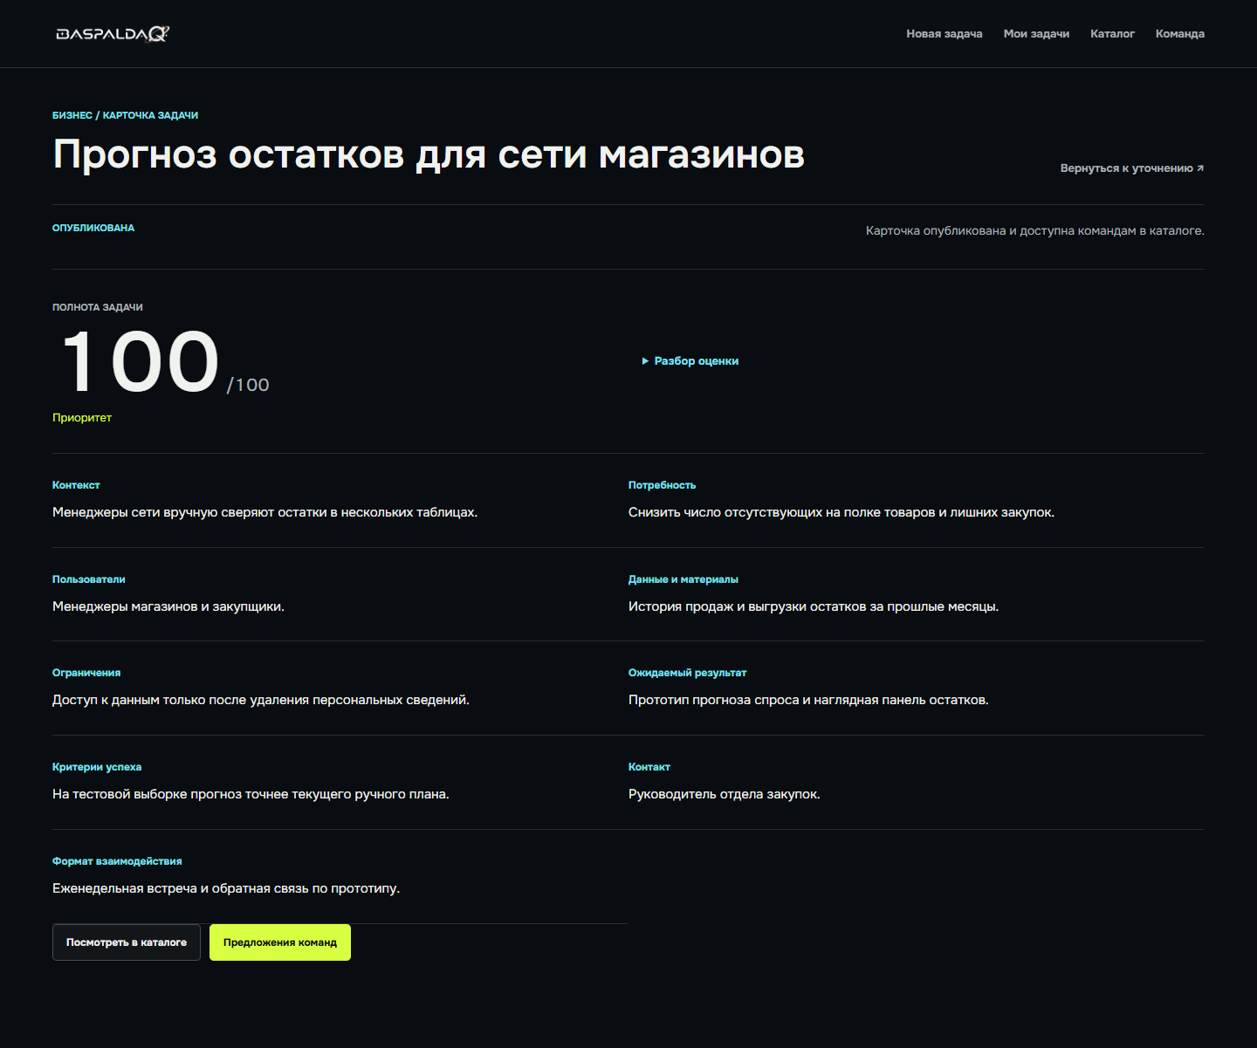Expand the Разбор оценки disclosure
Viewport: 1257px width, 1048px height.
point(690,361)
